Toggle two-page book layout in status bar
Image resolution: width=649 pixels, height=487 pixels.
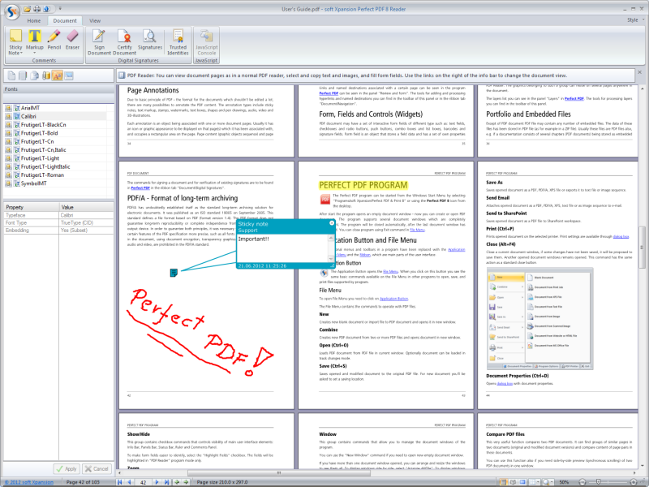(514, 482)
